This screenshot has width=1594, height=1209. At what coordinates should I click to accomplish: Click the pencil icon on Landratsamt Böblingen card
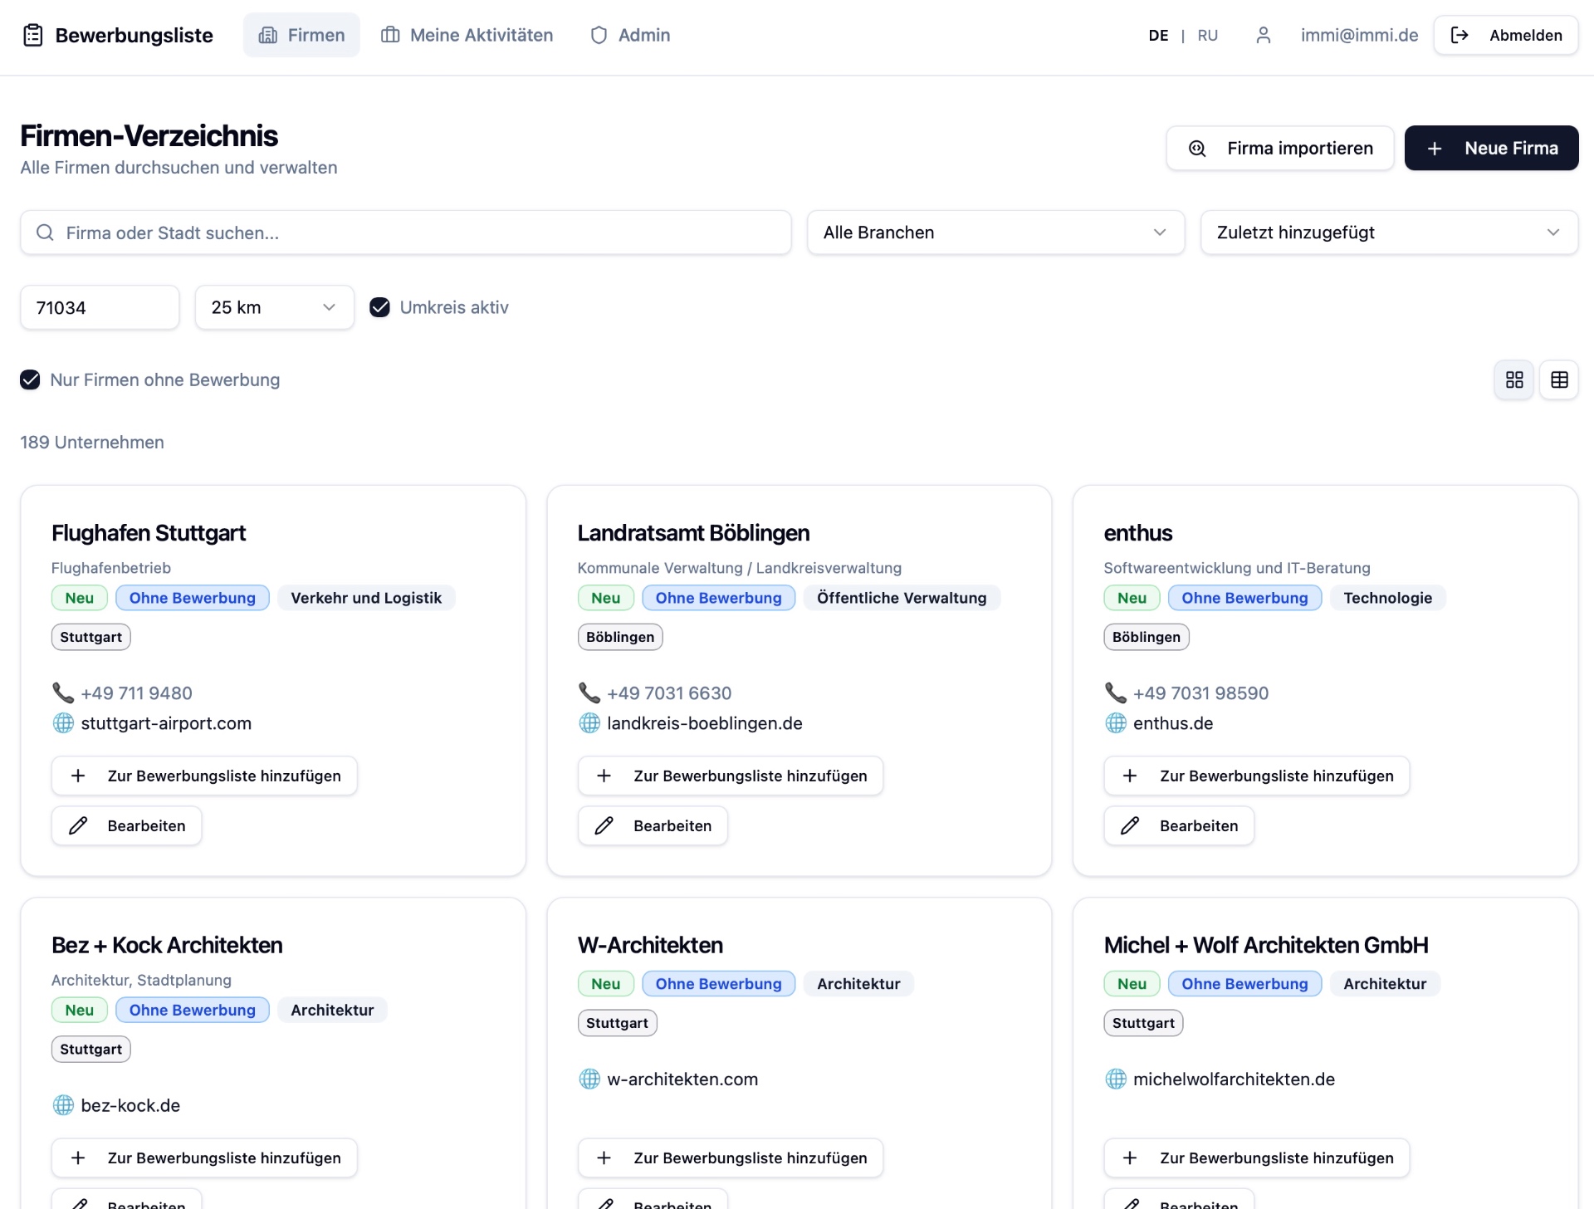pos(604,825)
